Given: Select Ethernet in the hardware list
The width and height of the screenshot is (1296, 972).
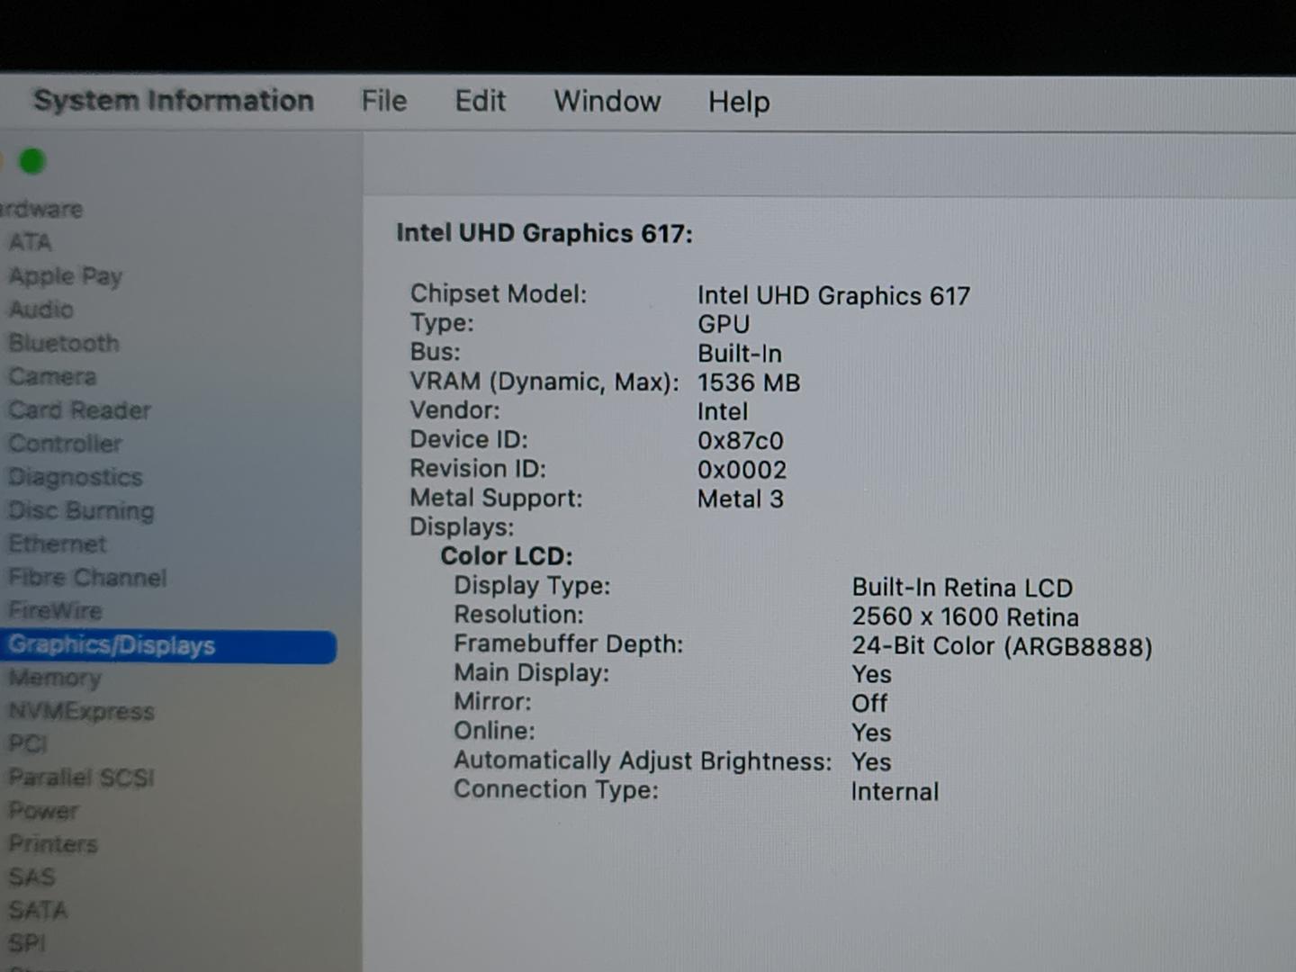Looking at the screenshot, I should click(x=58, y=544).
